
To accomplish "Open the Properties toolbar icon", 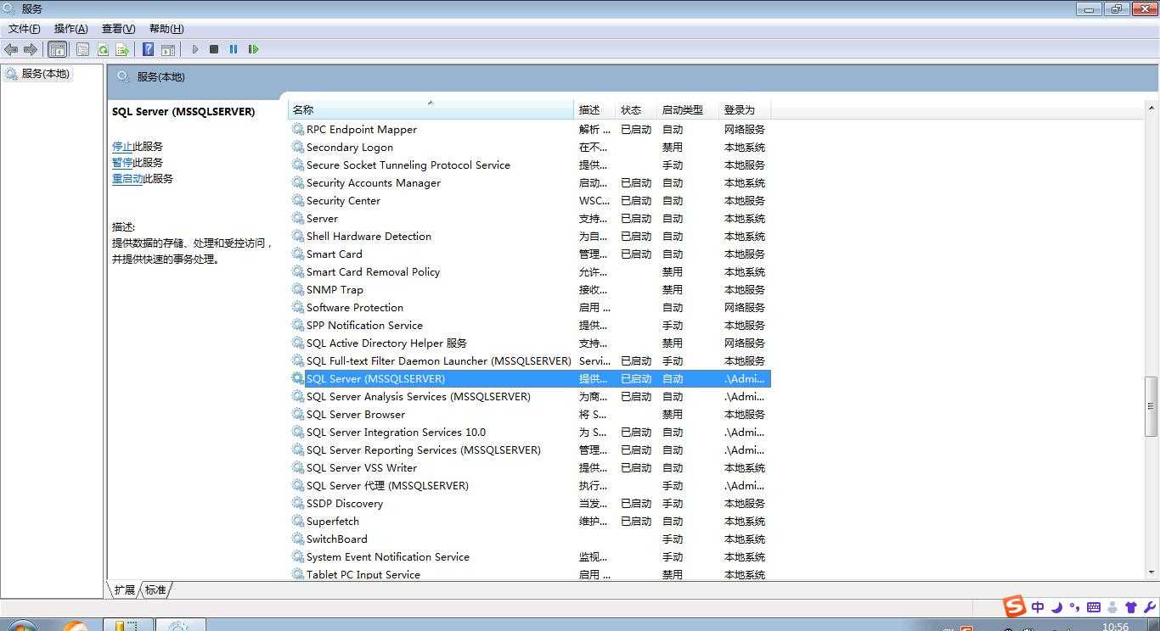I will (82, 49).
